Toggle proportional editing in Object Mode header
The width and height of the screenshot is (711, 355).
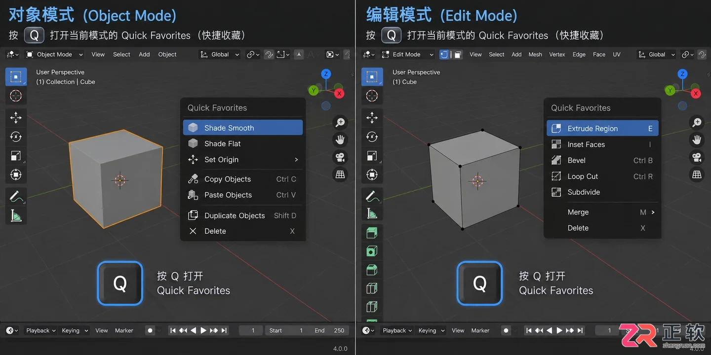[299, 54]
